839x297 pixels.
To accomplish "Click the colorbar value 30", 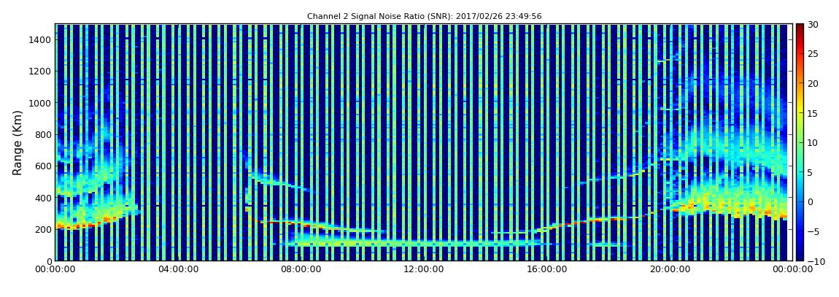I will pyautogui.click(x=812, y=24).
